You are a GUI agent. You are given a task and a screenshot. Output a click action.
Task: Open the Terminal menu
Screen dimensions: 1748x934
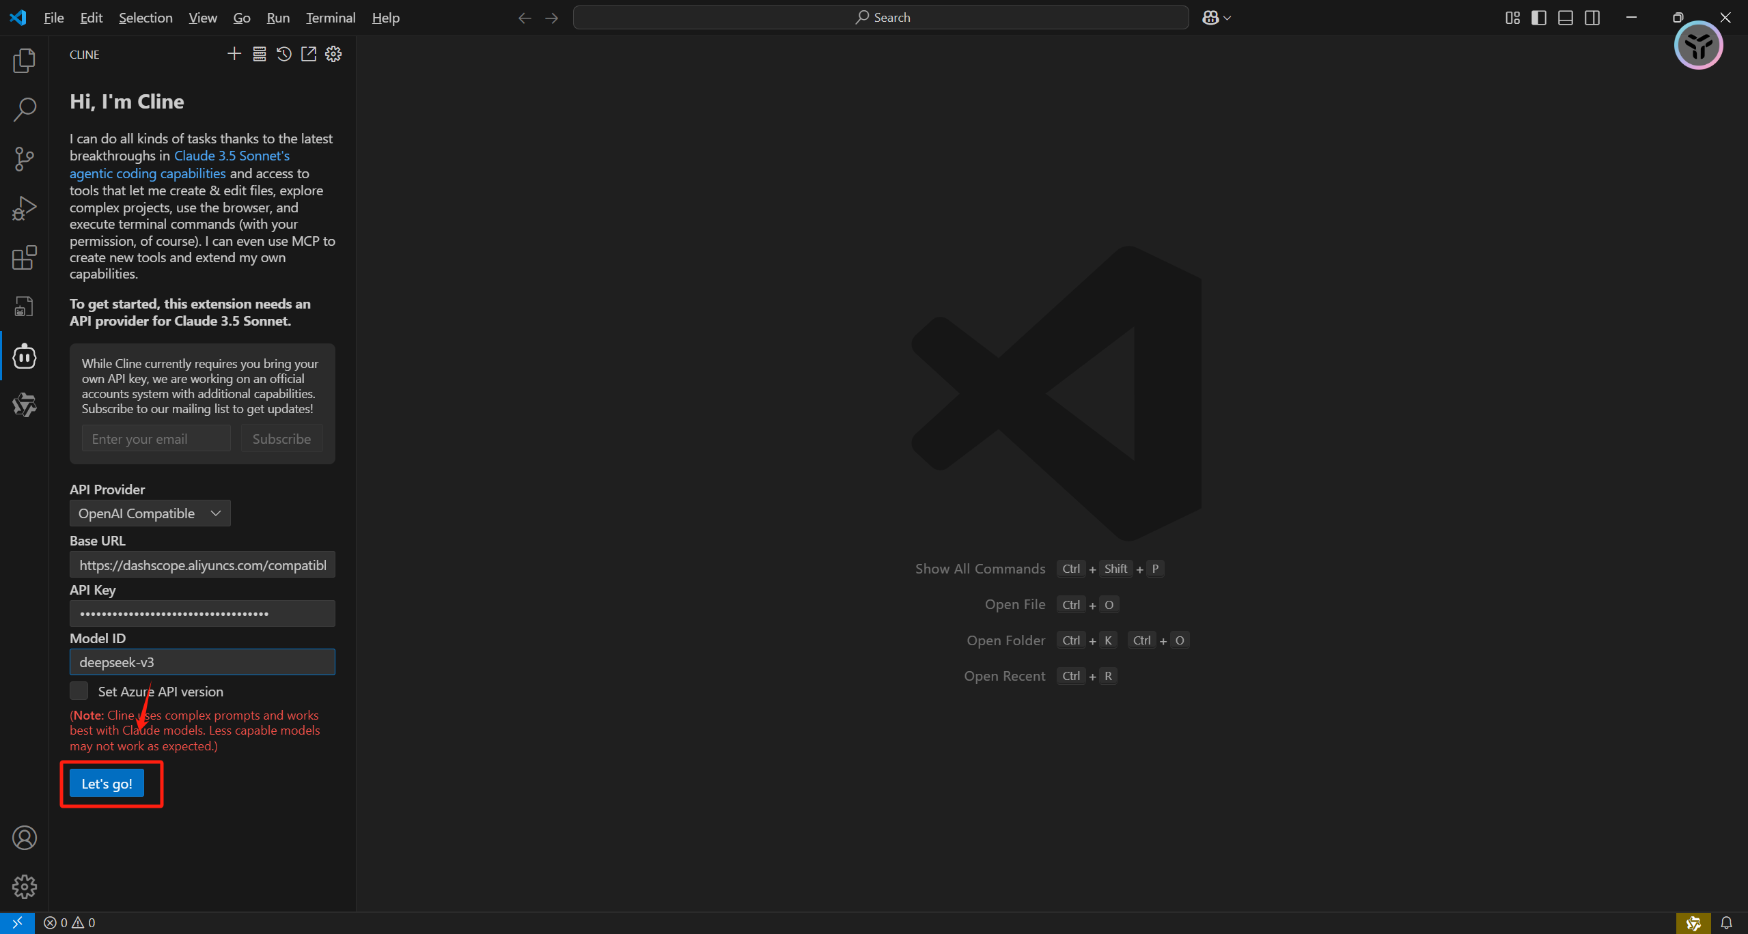(330, 18)
